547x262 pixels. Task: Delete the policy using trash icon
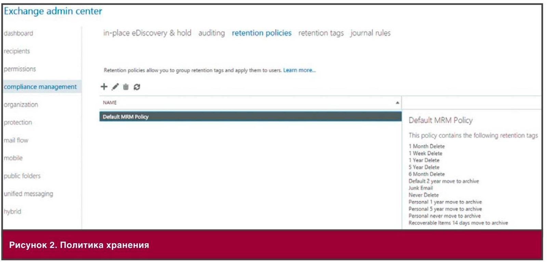click(x=126, y=87)
